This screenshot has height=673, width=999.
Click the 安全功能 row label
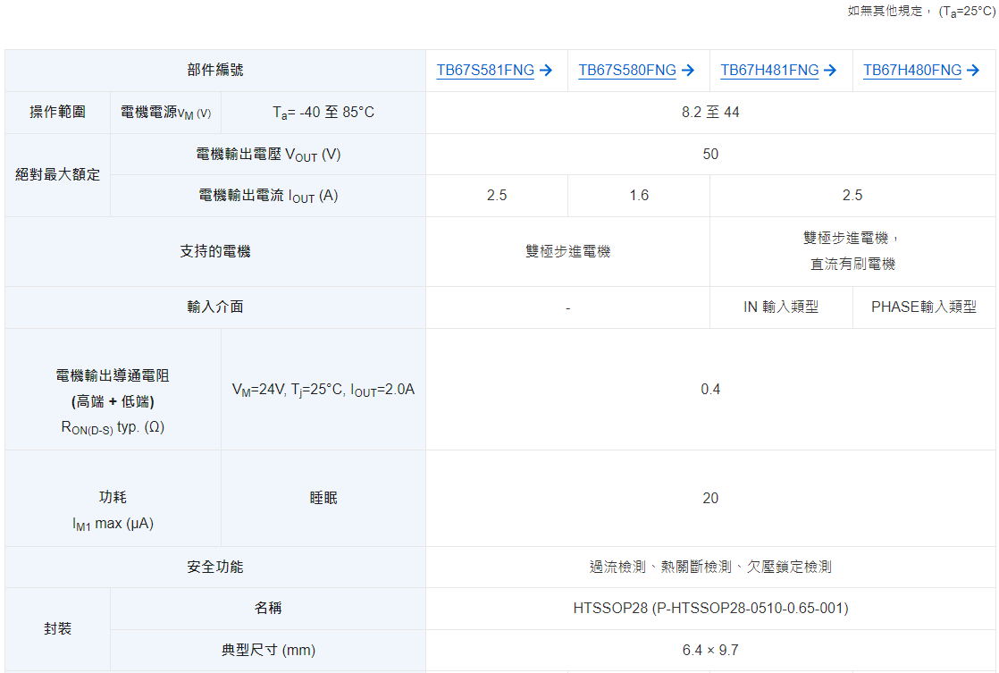point(215,568)
